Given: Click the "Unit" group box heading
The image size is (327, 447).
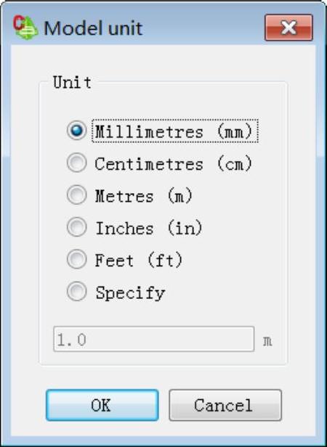Looking at the screenshot, I should [x=72, y=83].
